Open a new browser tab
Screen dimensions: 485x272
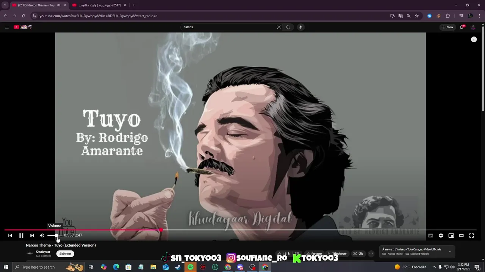pos(134,5)
